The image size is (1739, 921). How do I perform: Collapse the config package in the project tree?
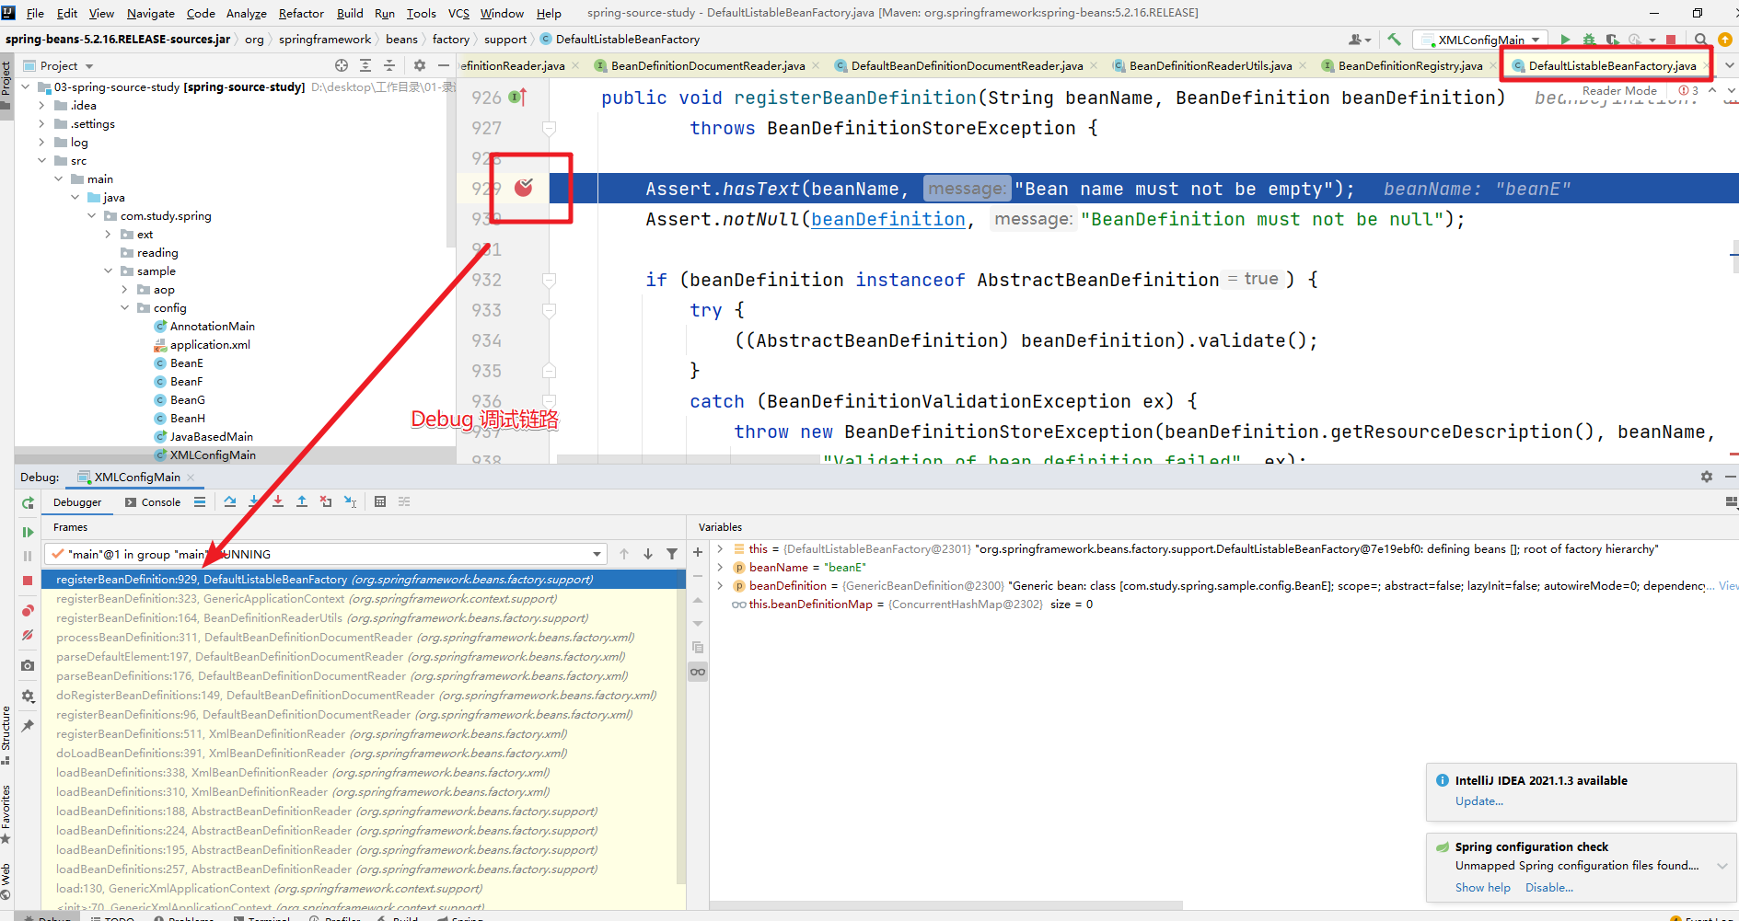pyautogui.click(x=124, y=307)
